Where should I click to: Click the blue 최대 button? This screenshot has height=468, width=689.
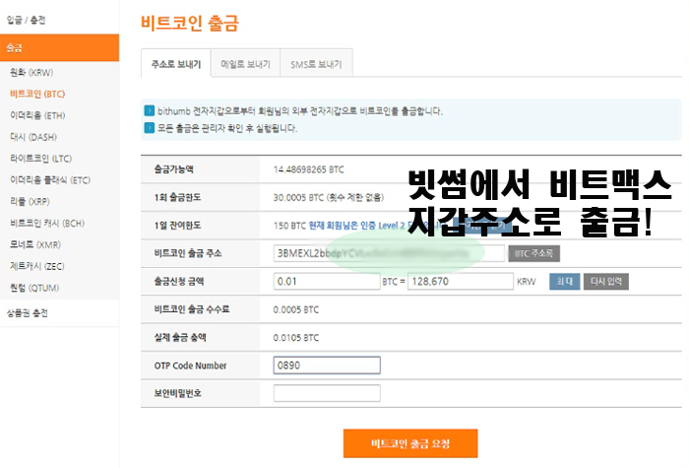(564, 282)
